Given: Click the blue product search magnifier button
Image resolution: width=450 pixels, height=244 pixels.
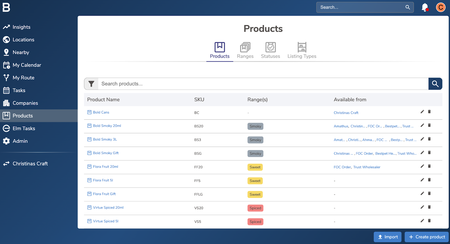Looking at the screenshot, I should [435, 84].
